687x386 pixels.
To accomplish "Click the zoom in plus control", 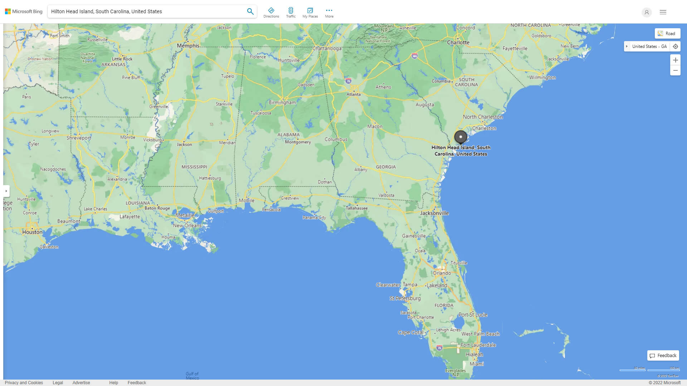I will [x=675, y=60].
